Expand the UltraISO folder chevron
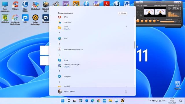Viewport: 185px width, 104px height. point(127,86)
